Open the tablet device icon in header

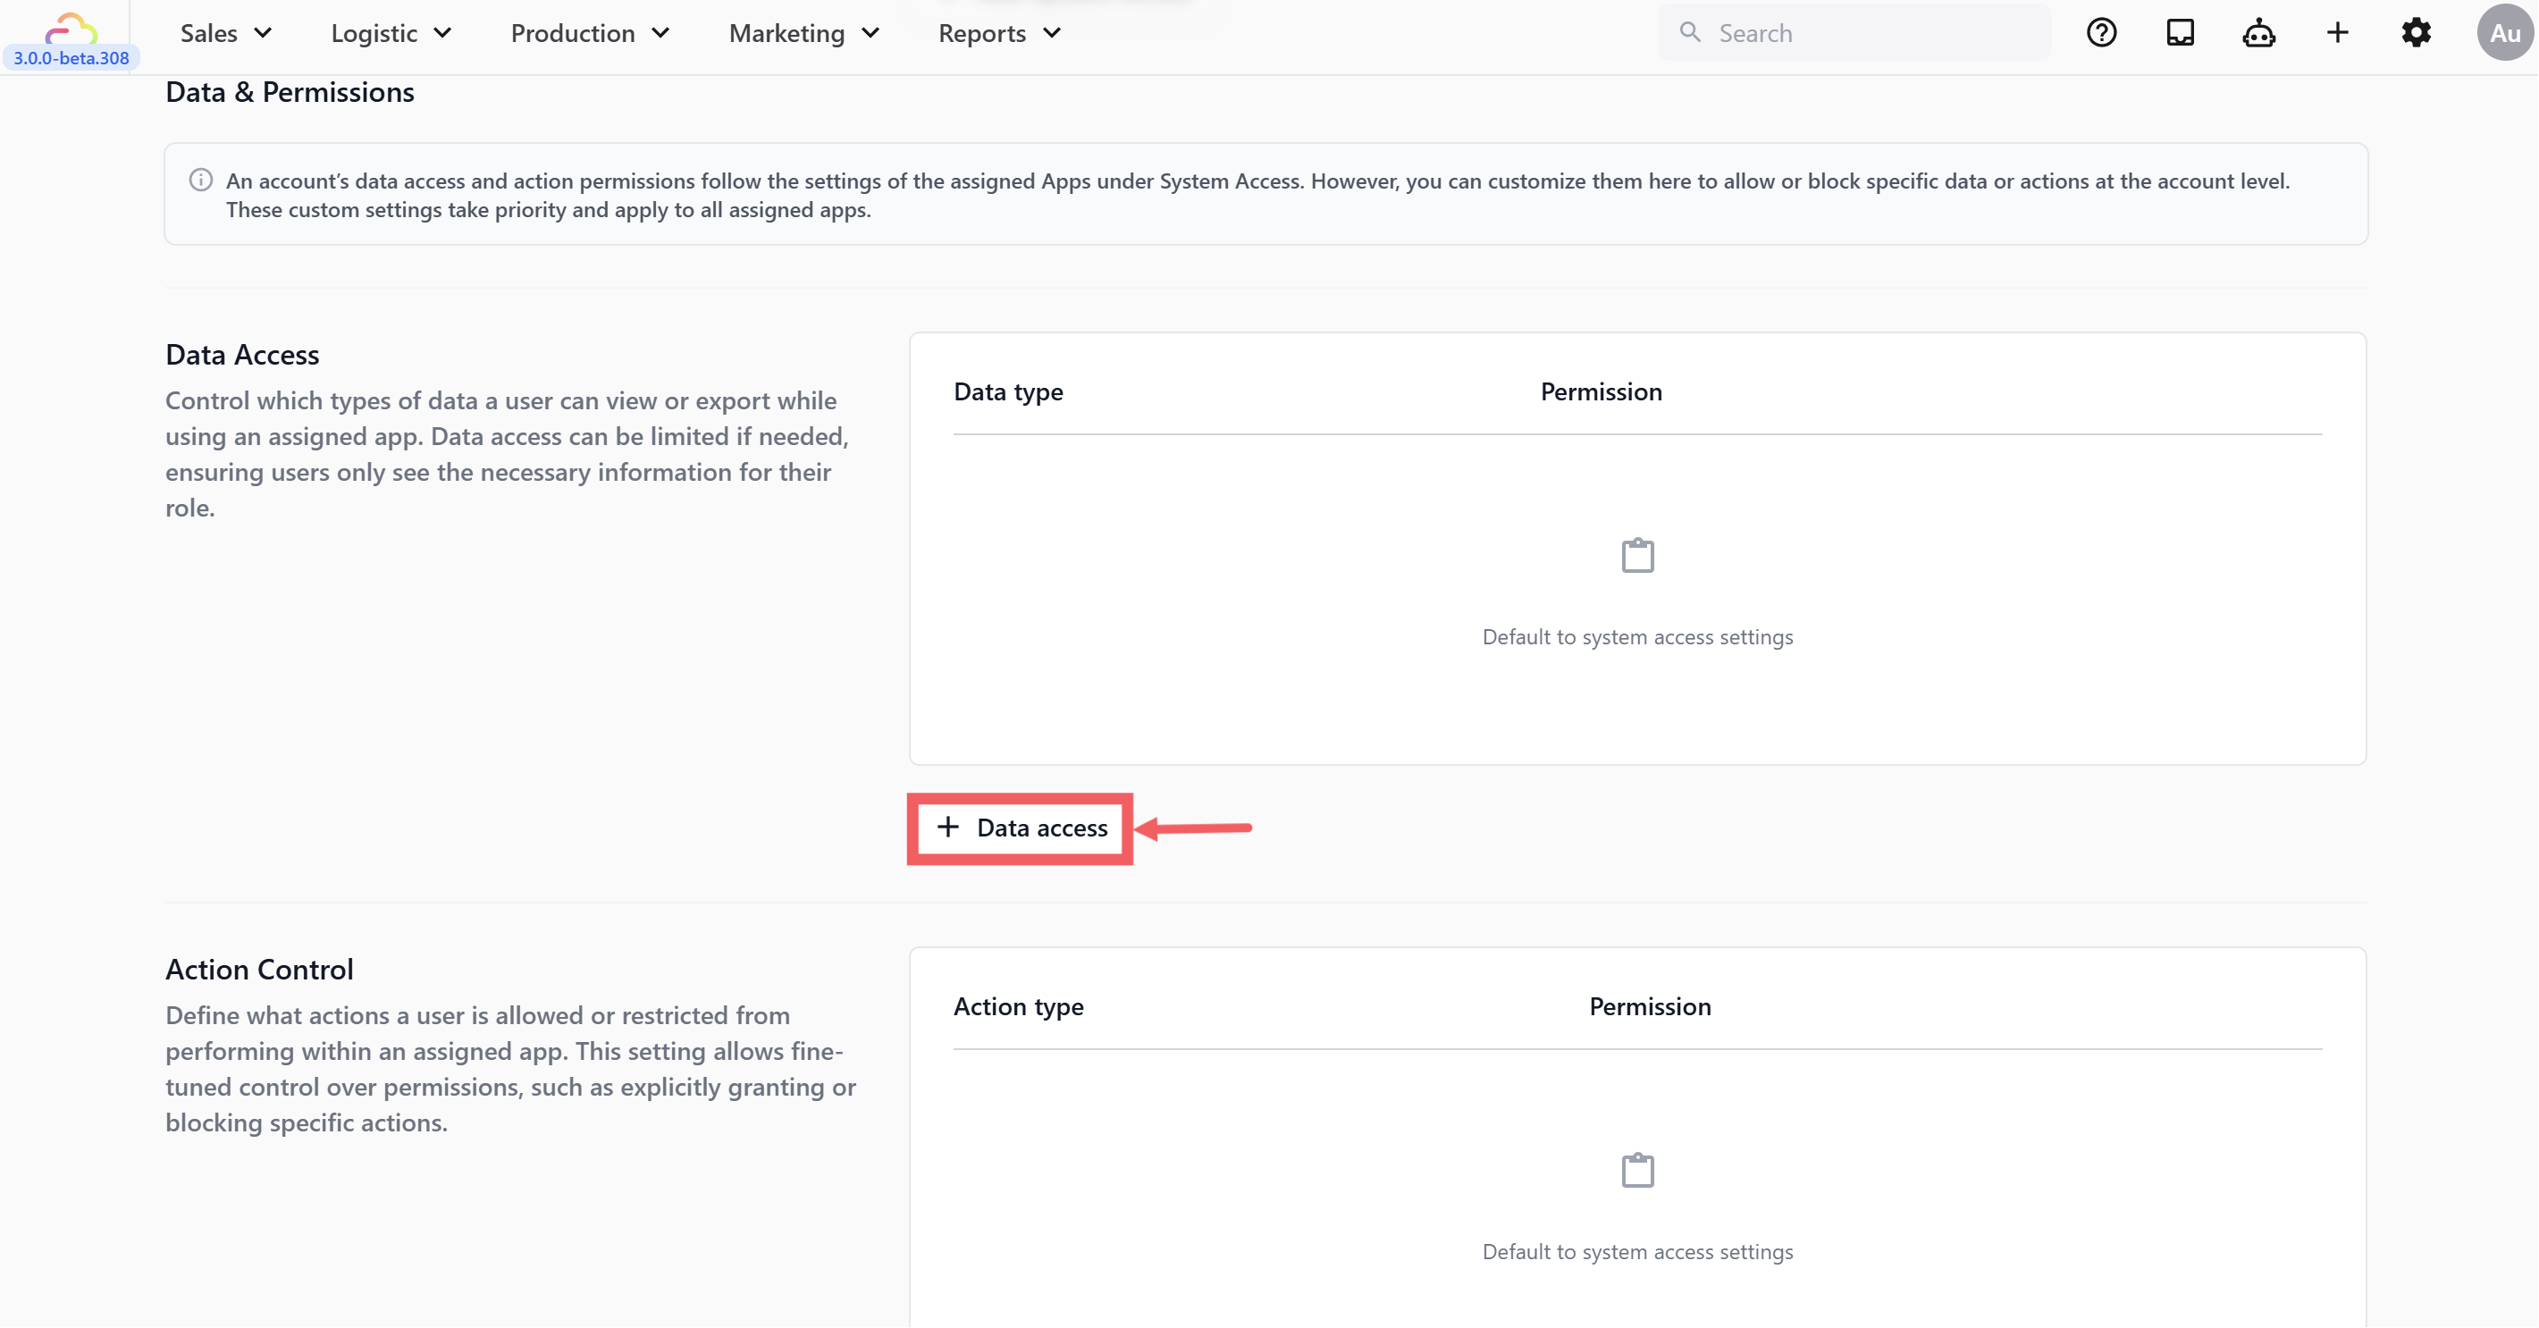point(2179,32)
